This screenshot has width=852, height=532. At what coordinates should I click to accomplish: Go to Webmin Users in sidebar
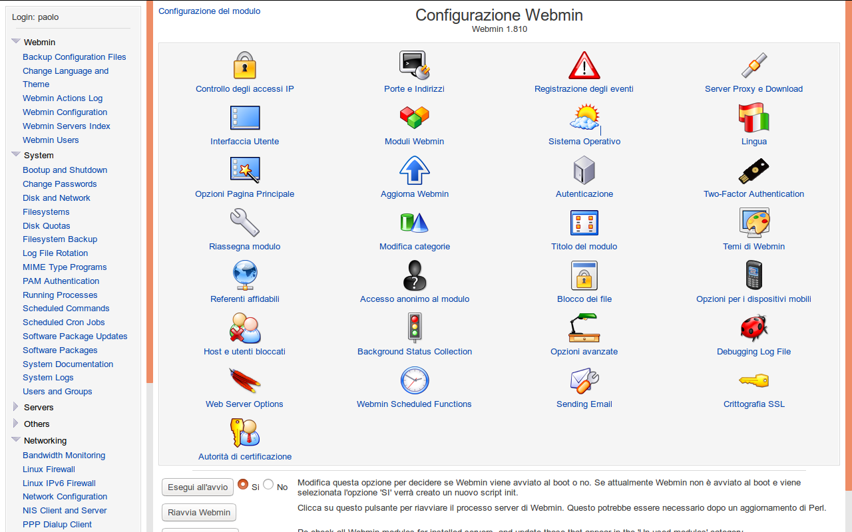point(51,140)
